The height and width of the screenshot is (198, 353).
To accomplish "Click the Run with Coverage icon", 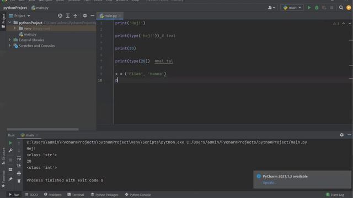I will click(324, 8).
